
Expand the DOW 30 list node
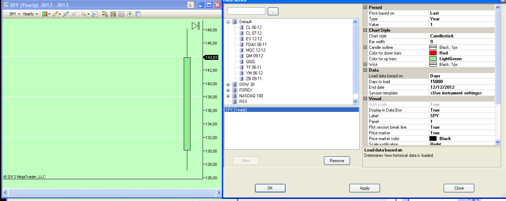(228, 84)
